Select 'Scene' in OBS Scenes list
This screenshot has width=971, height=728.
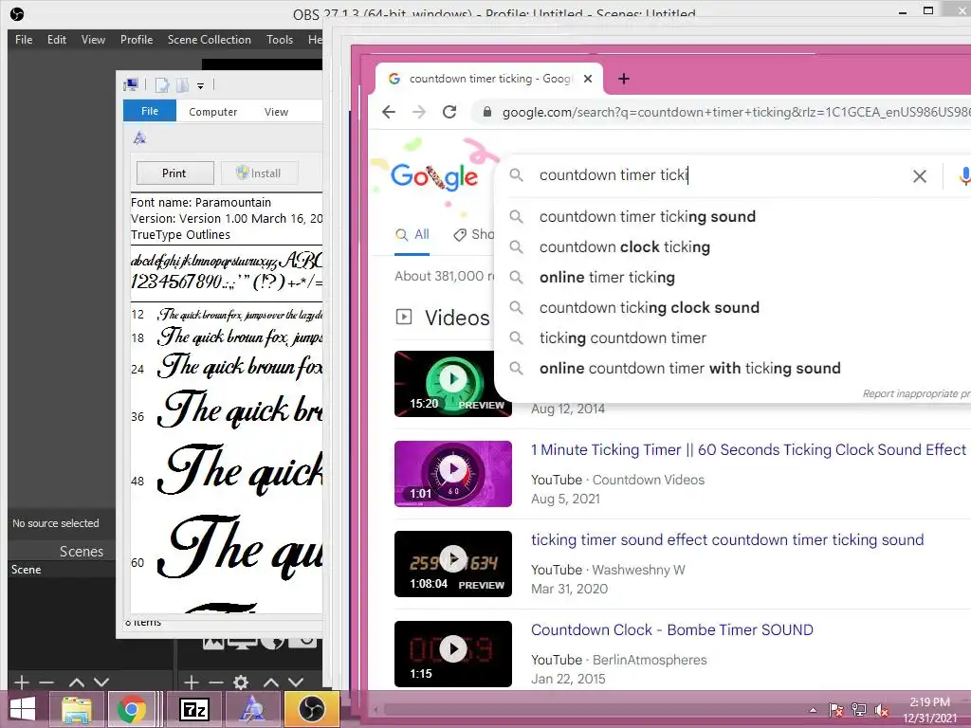point(62,570)
